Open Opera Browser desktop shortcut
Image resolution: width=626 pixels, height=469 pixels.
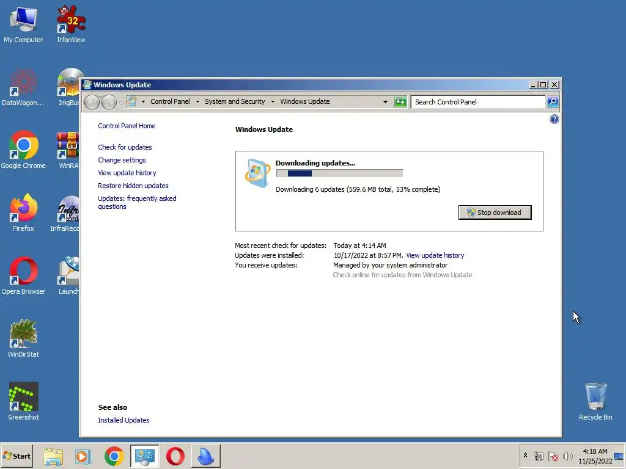[23, 276]
